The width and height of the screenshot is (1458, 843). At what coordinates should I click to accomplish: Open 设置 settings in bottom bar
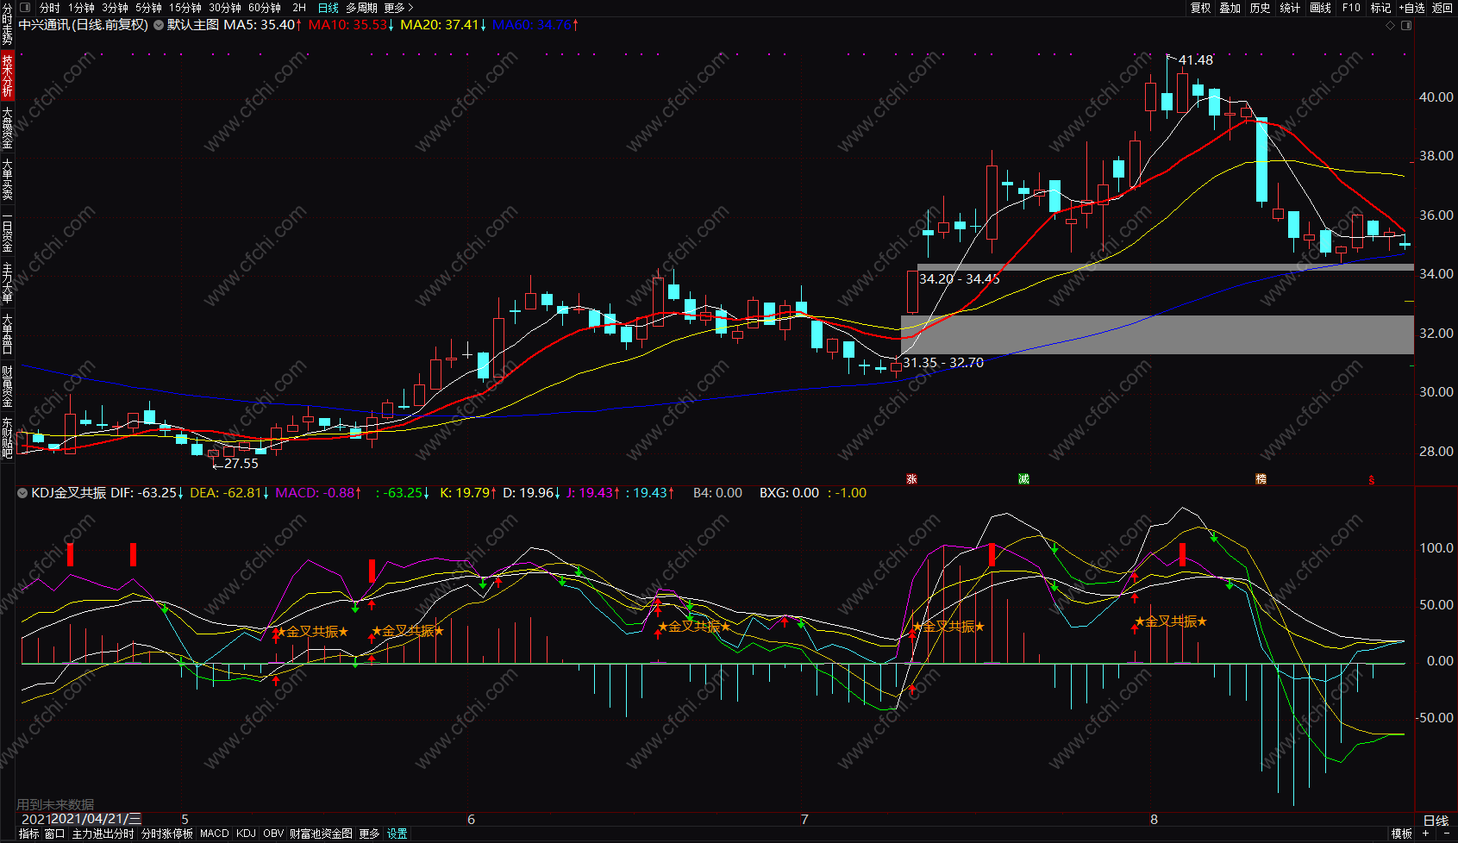point(397,834)
